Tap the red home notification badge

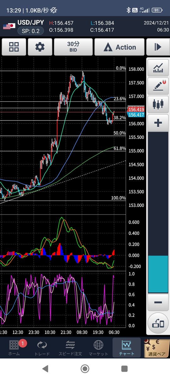(23, 343)
